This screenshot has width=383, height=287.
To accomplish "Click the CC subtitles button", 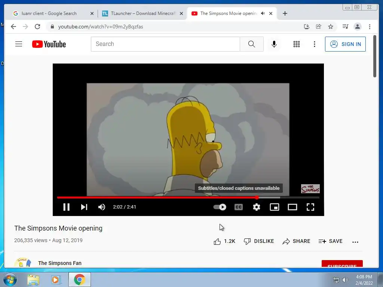I will click(238, 207).
